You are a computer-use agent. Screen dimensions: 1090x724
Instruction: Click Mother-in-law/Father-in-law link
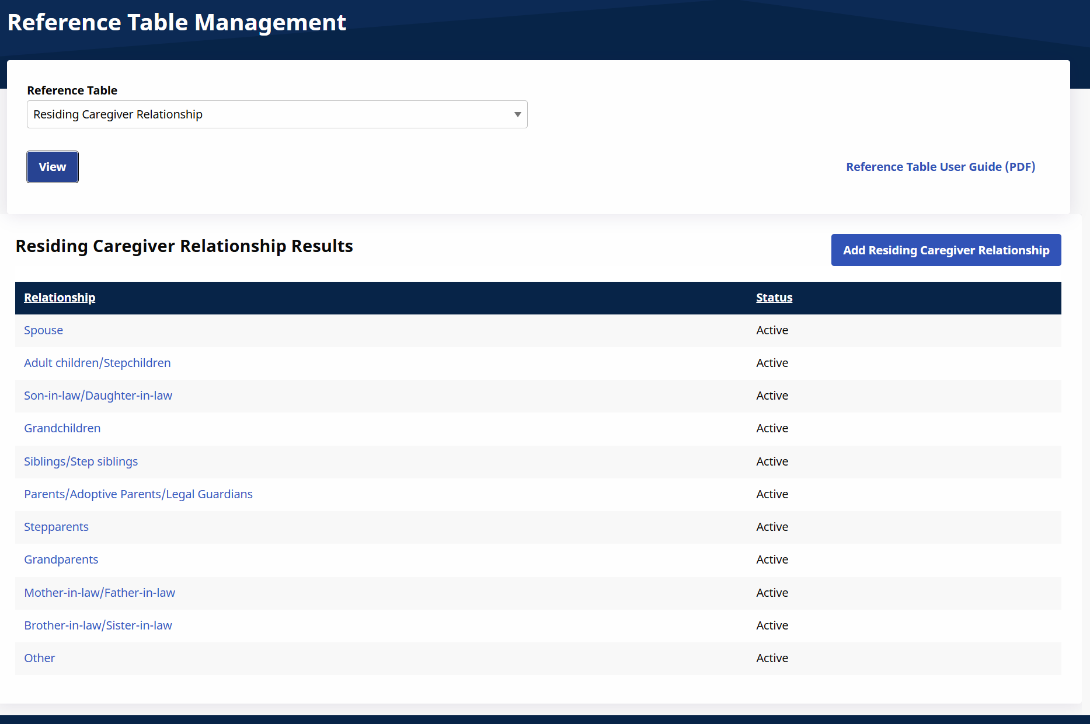point(99,593)
